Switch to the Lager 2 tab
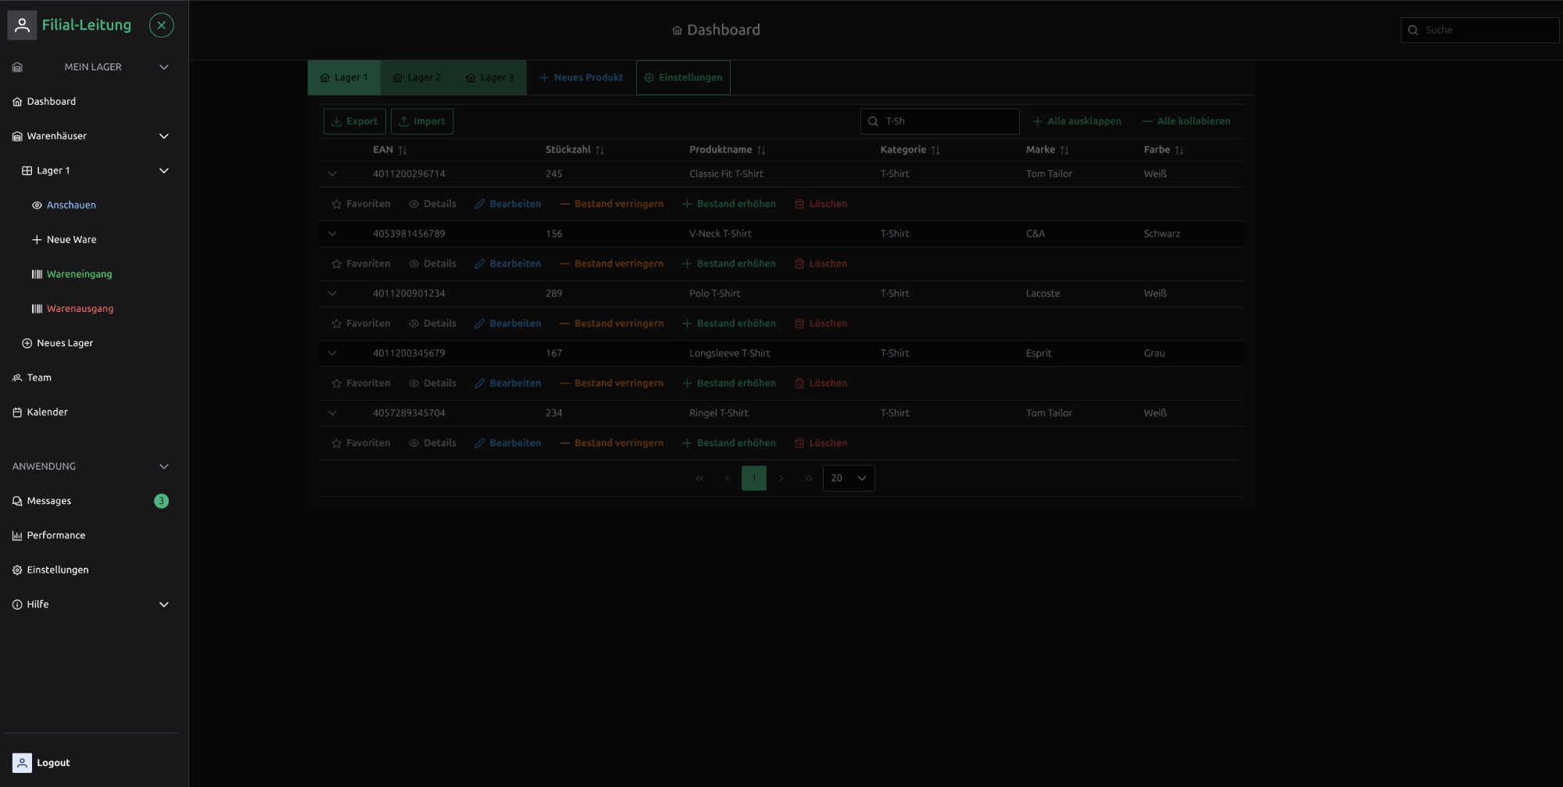This screenshot has height=787, width=1563. tap(417, 77)
